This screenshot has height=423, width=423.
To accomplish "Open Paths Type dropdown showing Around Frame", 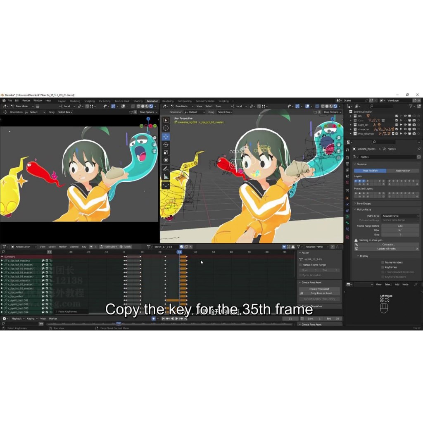I will coord(400,216).
